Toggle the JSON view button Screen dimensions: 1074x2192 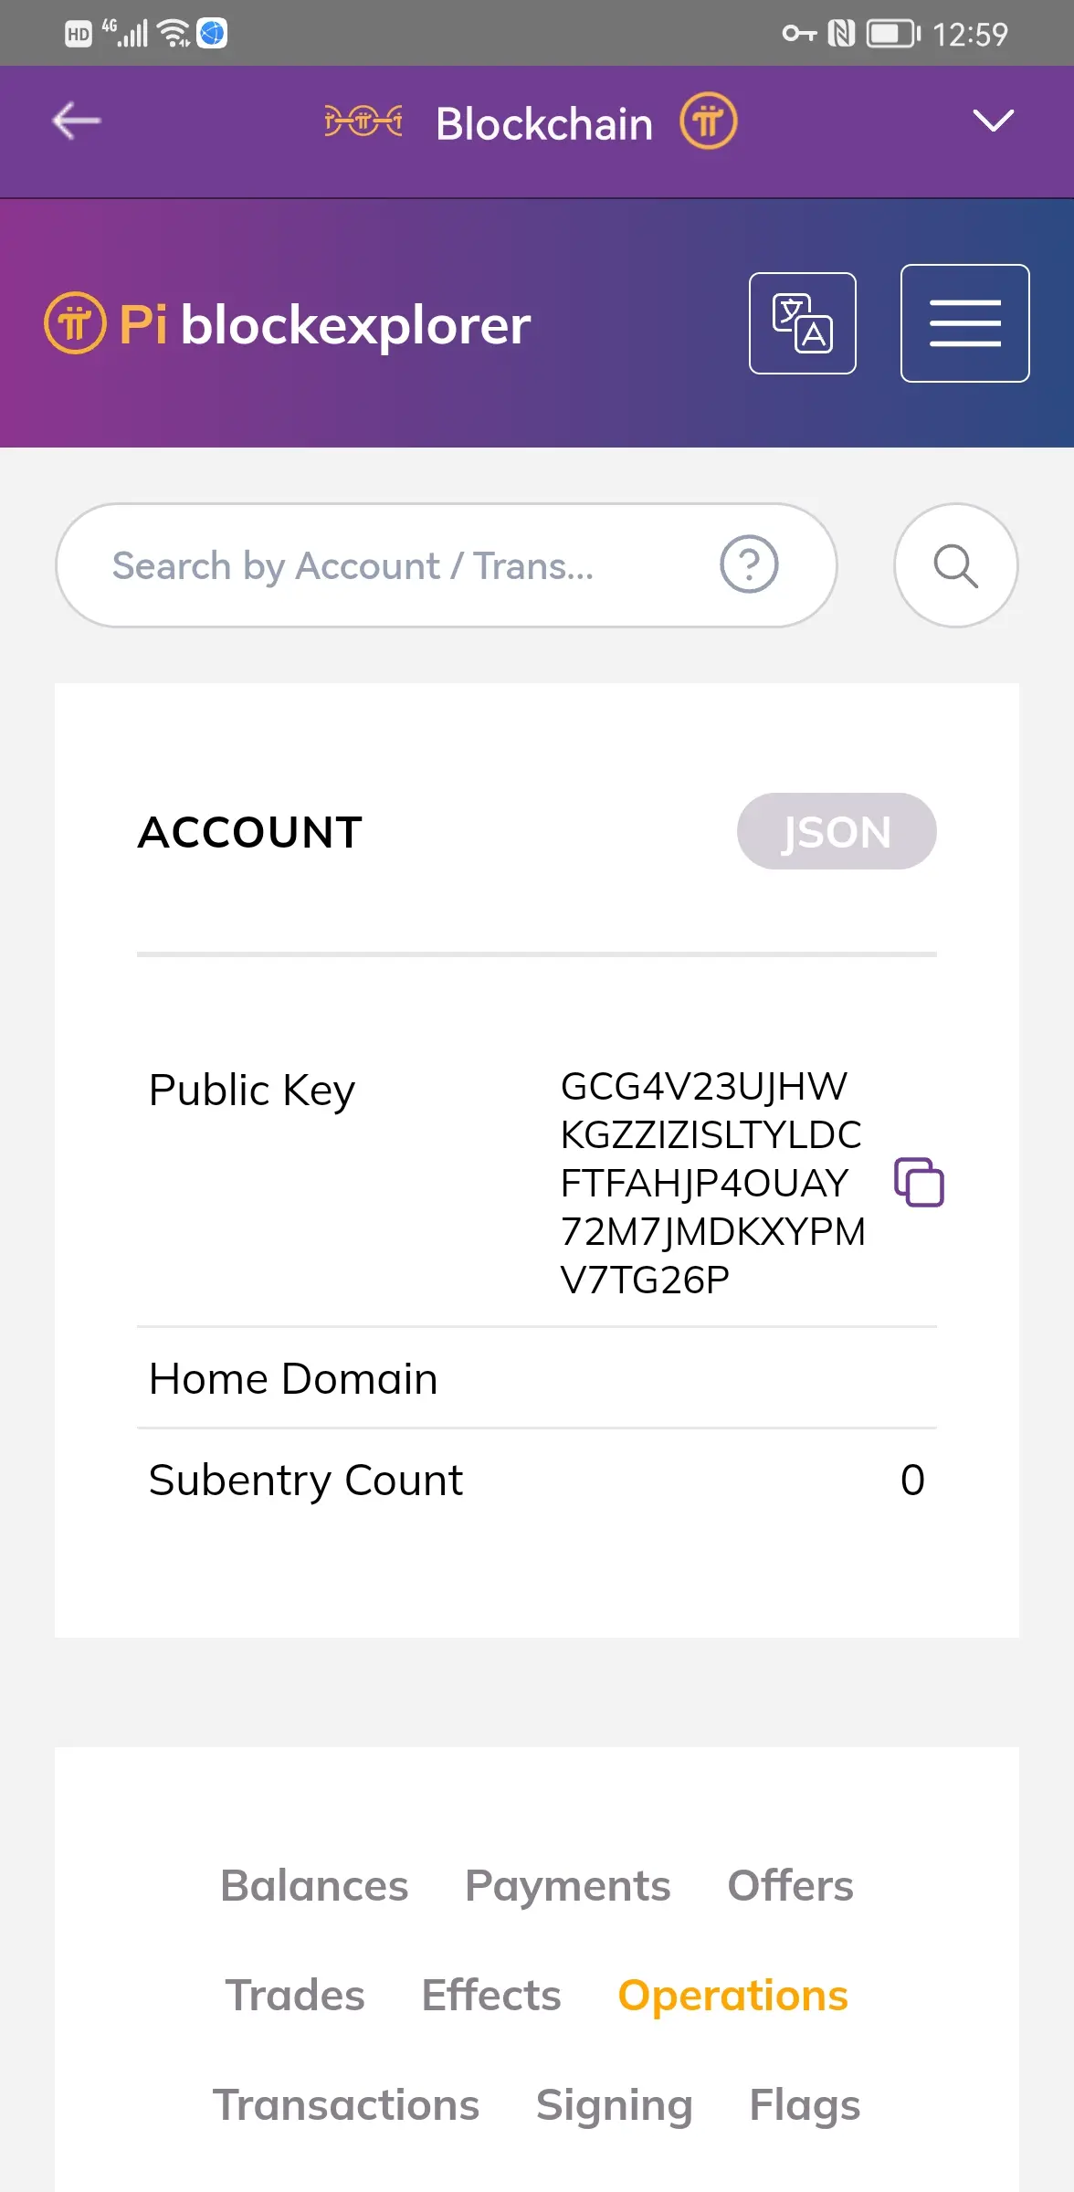(x=837, y=831)
